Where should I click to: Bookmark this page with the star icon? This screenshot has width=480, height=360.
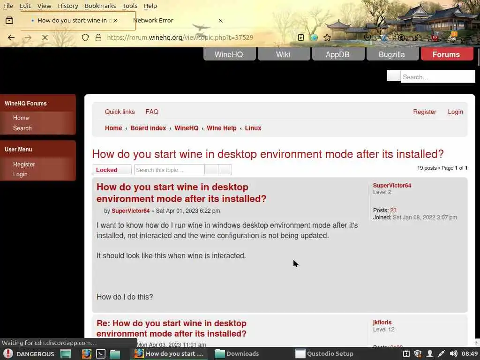327,37
